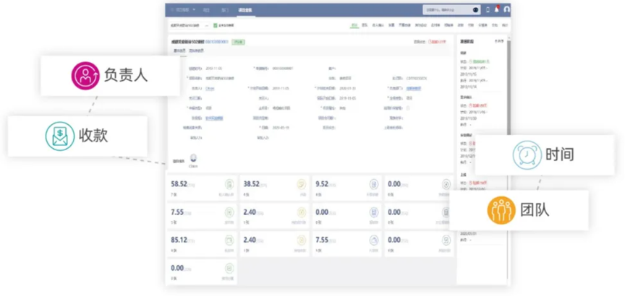Image resolution: width=625 pixels, height=296 pixels.
Task: Click the teal 收款 payment icon
Action: 60,135
